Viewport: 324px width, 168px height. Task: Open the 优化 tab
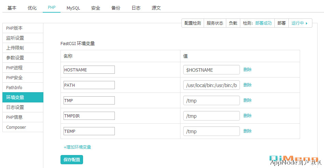point(32,8)
